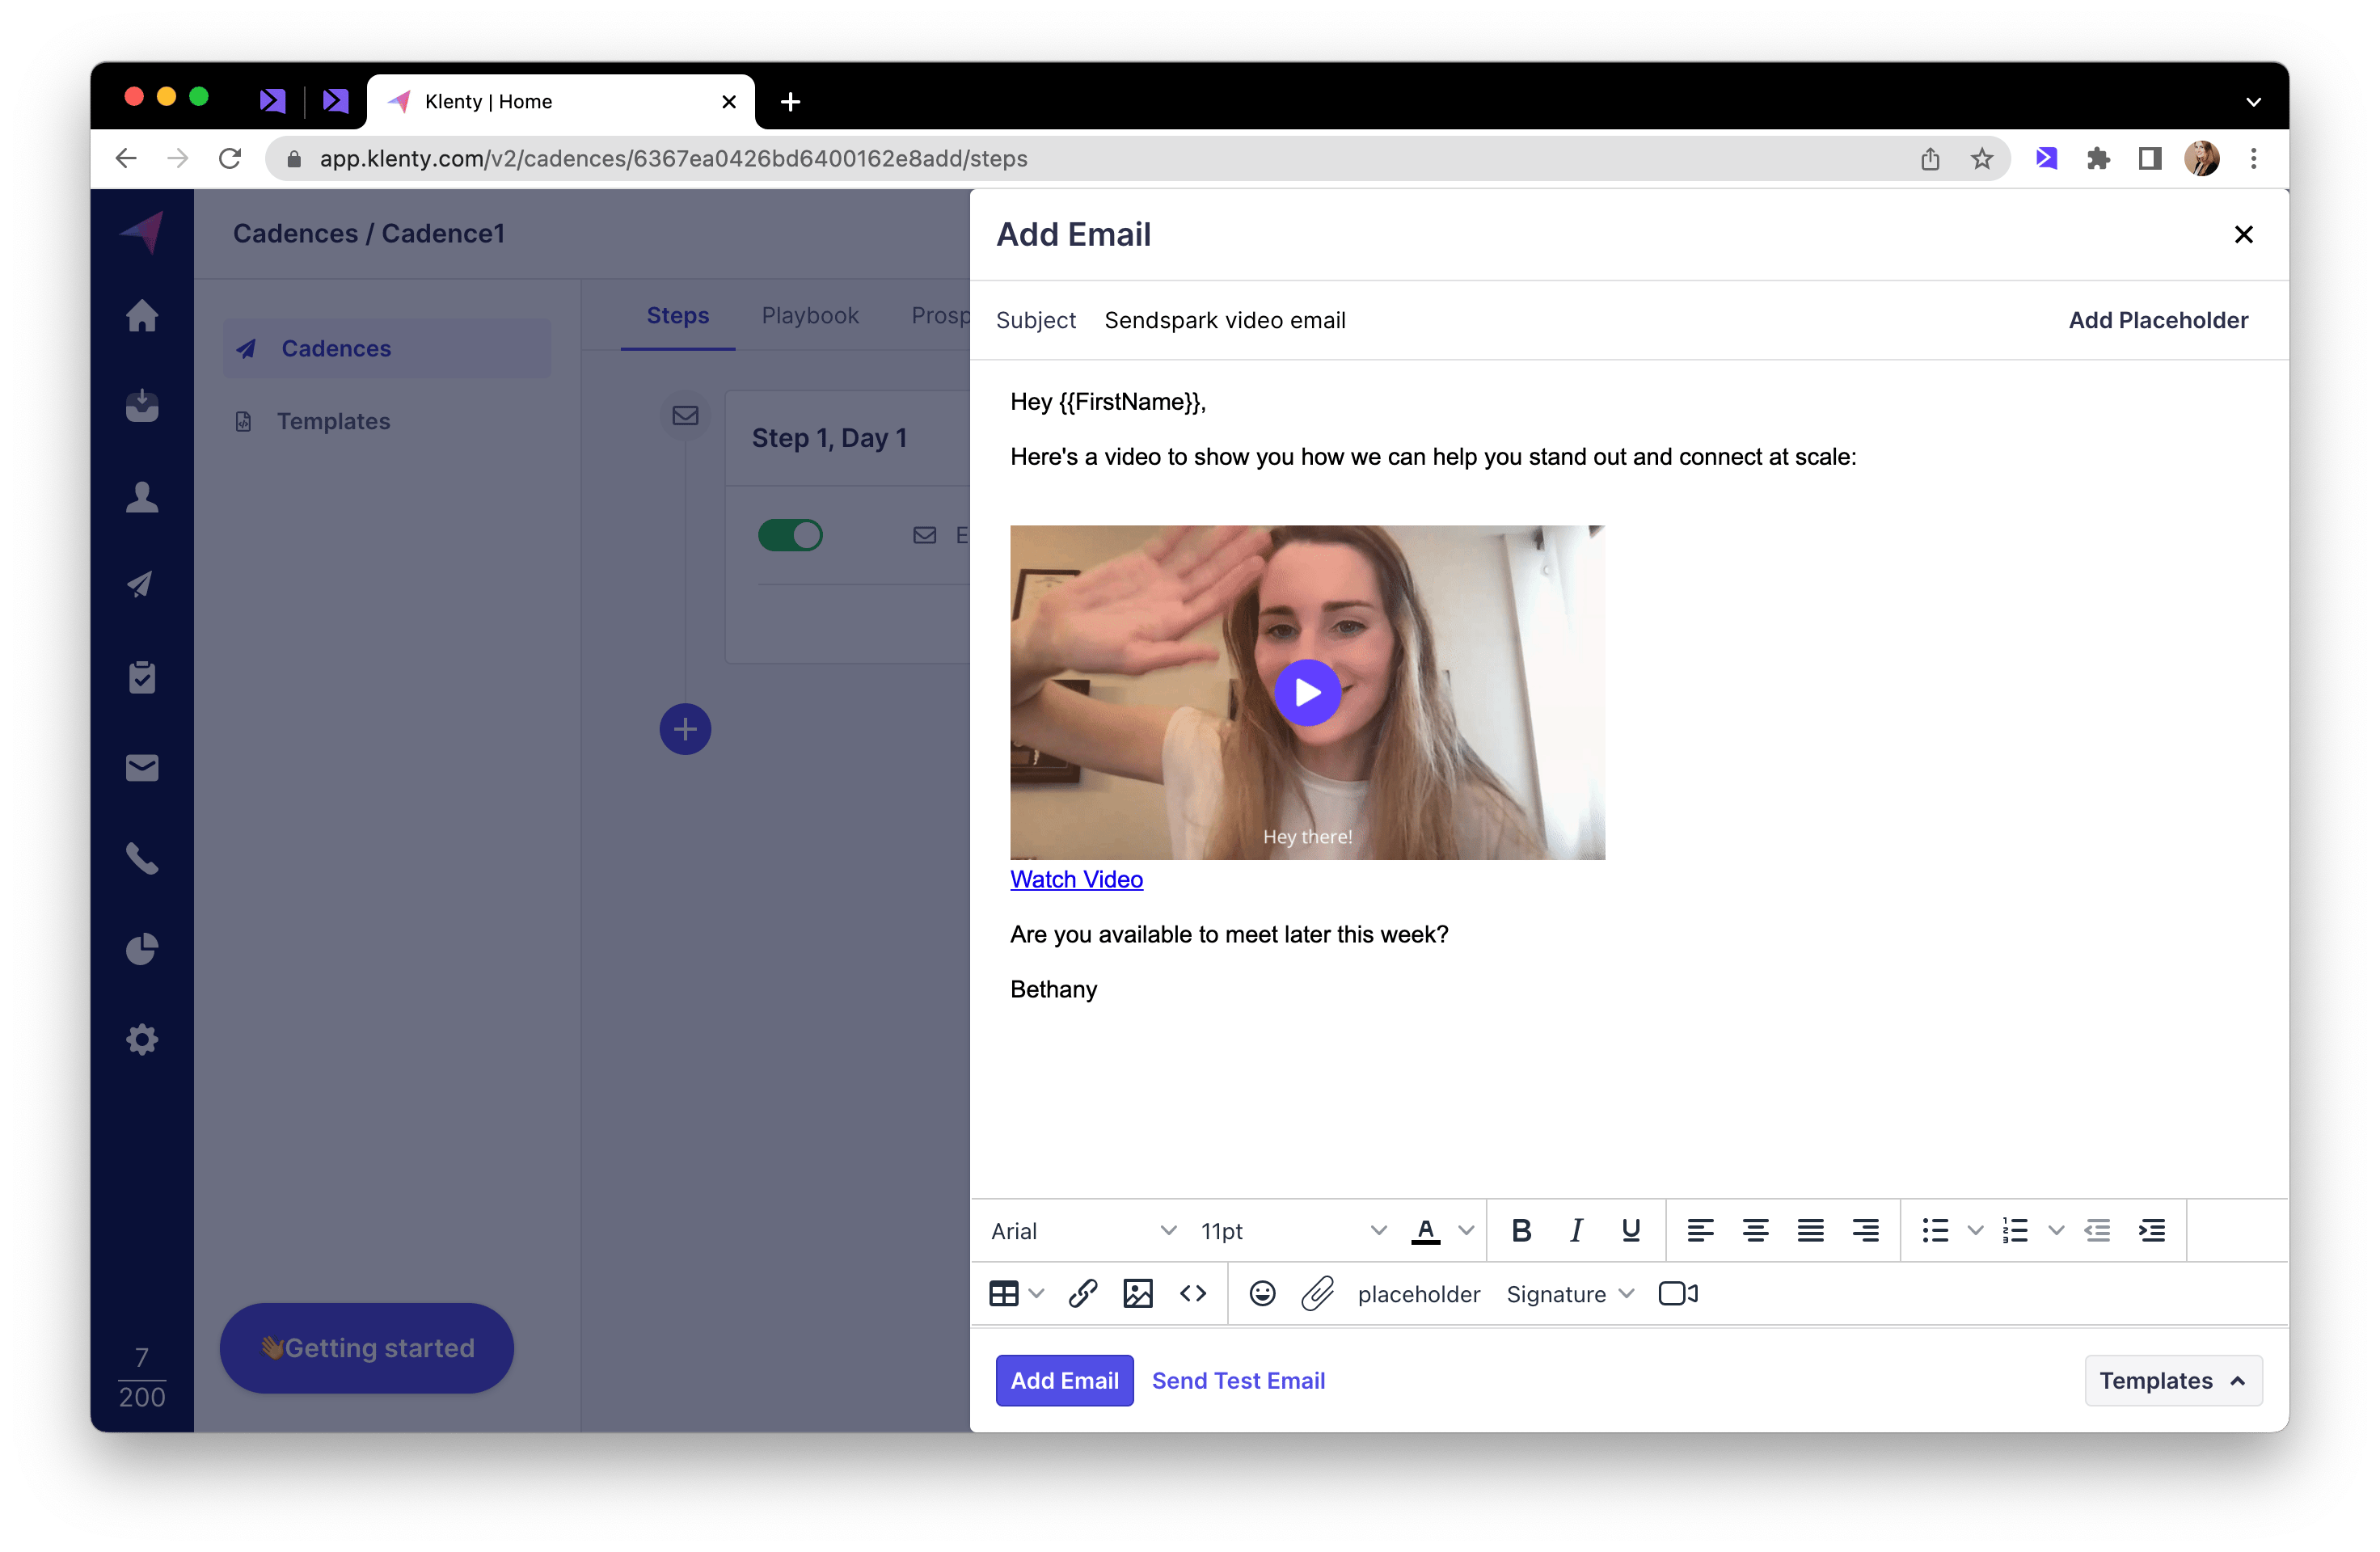Close the Add Email panel

tap(2243, 234)
